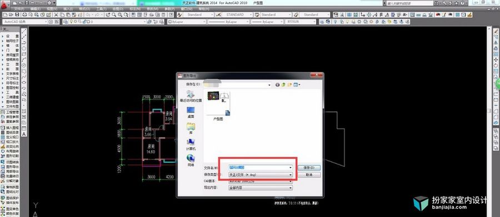Click the back navigation icon in save dialog
Viewport: 500px width, 217px height.
click(x=277, y=85)
